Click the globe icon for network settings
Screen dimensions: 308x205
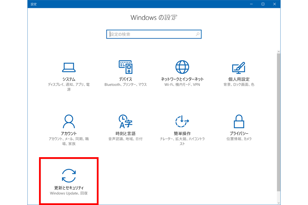182,67
